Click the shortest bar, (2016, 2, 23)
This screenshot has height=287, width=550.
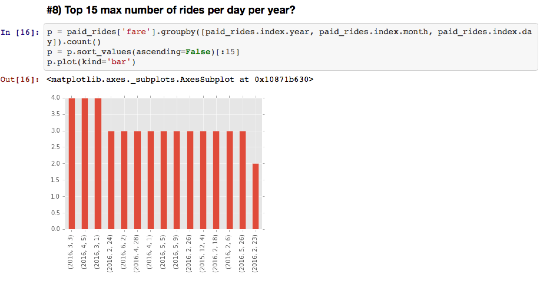256,196
